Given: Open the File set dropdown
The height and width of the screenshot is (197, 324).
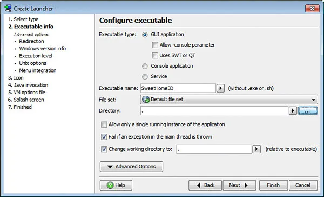Looking at the screenshot, I should coord(229,100).
